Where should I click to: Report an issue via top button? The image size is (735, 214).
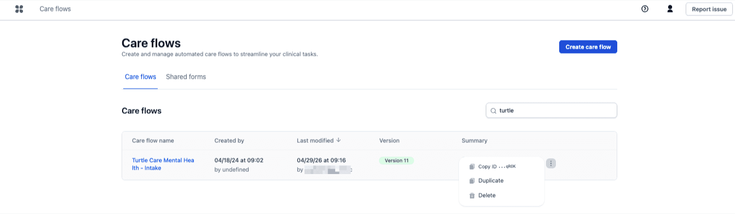[709, 9]
